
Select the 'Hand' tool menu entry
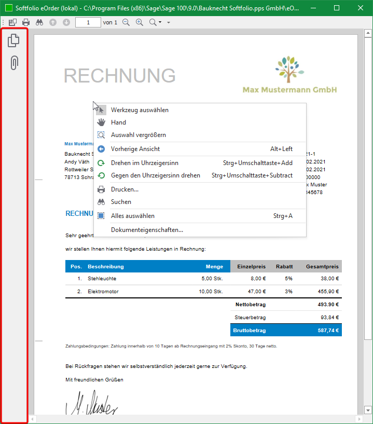tap(118, 122)
